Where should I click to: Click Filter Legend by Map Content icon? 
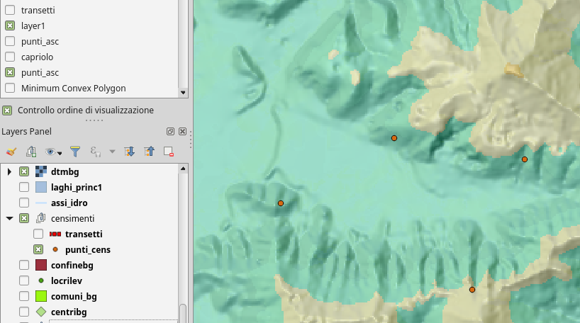[75, 152]
